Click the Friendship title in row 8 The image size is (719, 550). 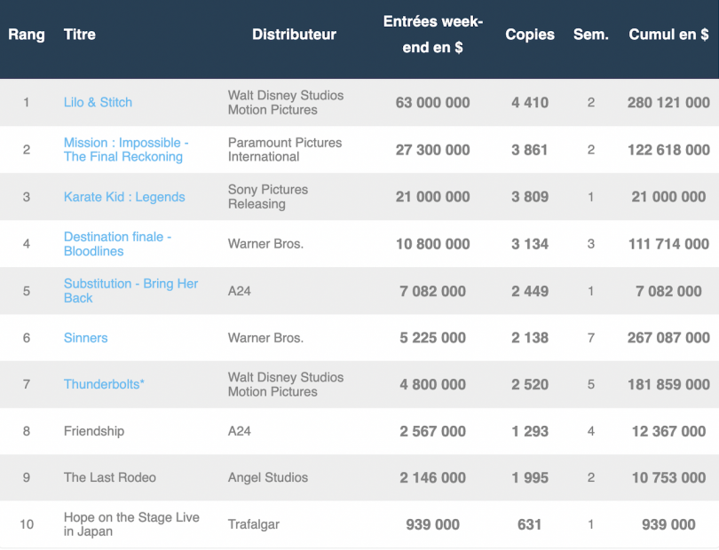tap(94, 431)
